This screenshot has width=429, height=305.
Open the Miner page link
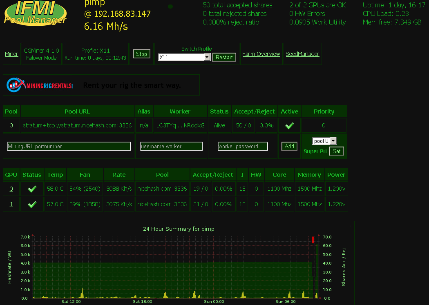pos(11,54)
